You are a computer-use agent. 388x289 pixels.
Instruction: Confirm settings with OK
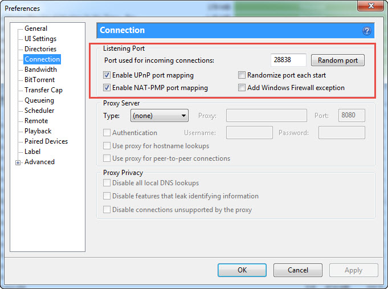(x=242, y=270)
